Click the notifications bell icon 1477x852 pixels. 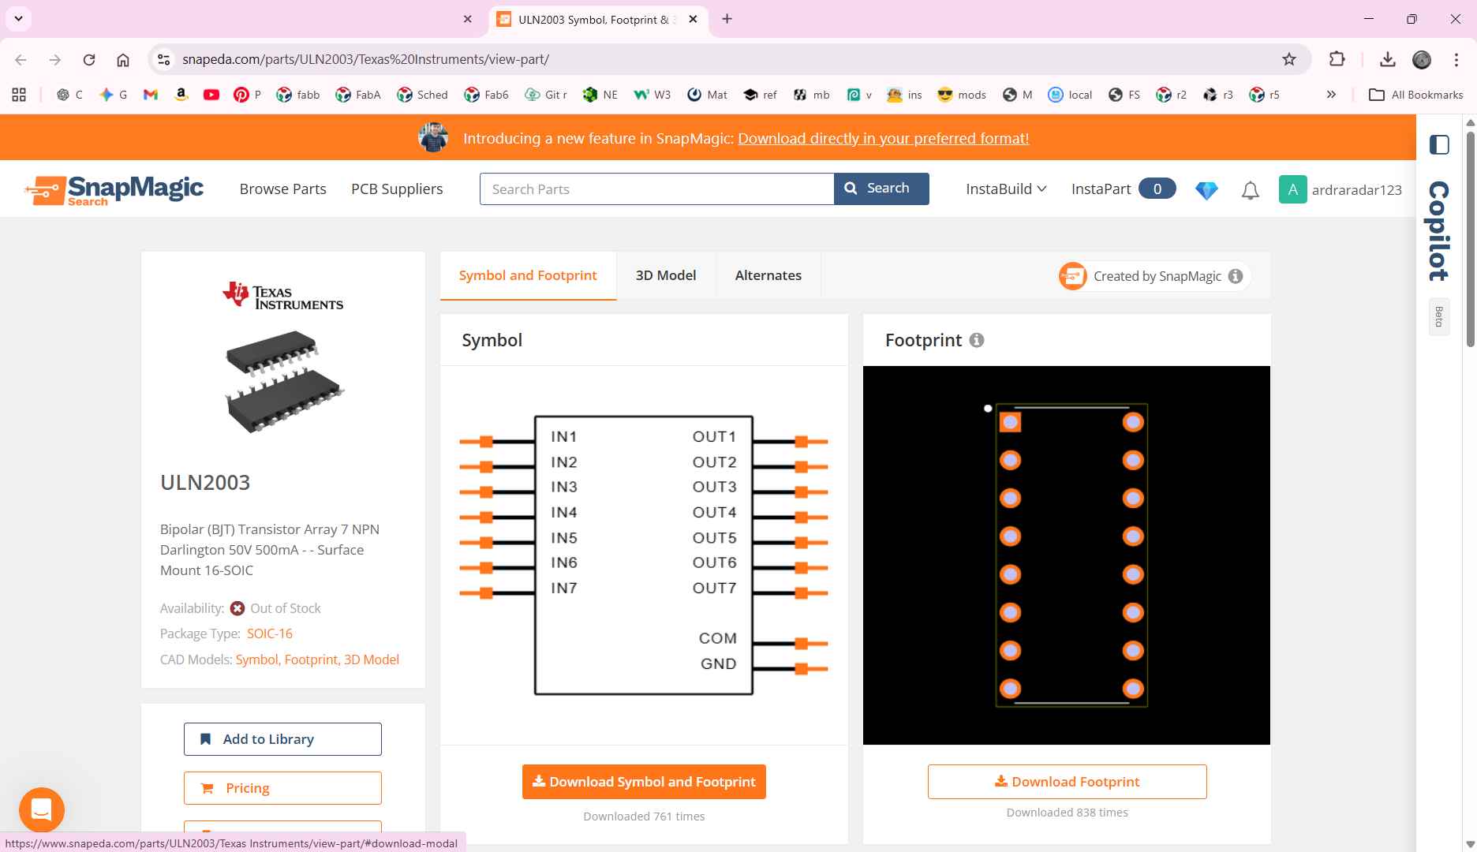tap(1250, 190)
